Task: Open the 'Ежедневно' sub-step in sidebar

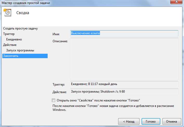Action: point(14,39)
